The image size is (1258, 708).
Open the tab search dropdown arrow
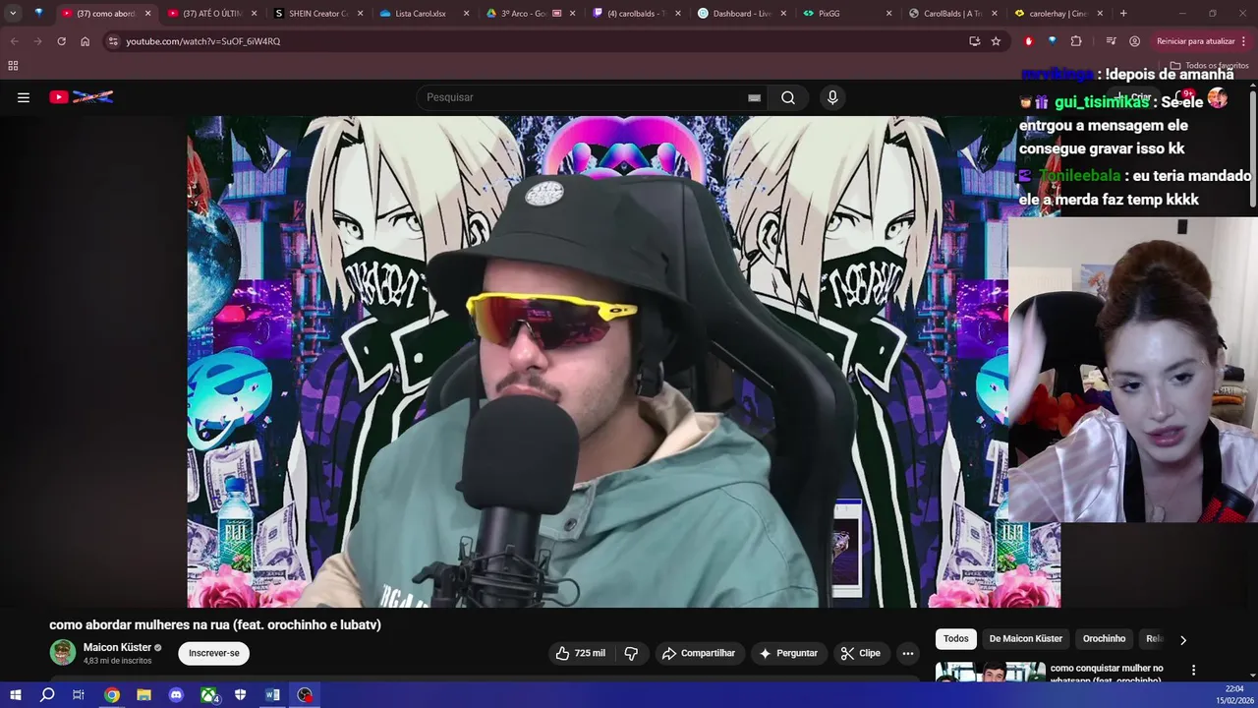[13, 14]
